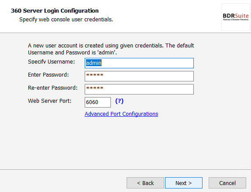
Task: Click the 'Specify Username:' label
Action: (52, 62)
